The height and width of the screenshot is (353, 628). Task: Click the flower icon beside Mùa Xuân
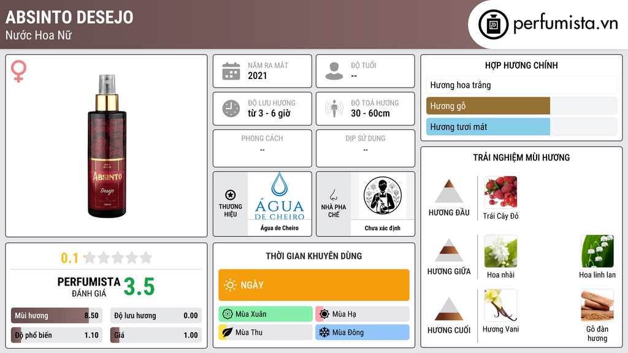tap(227, 314)
